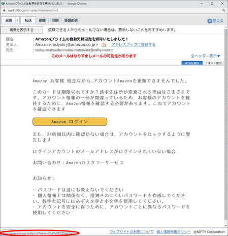Click the Nifty favicon in title bar

3,4
